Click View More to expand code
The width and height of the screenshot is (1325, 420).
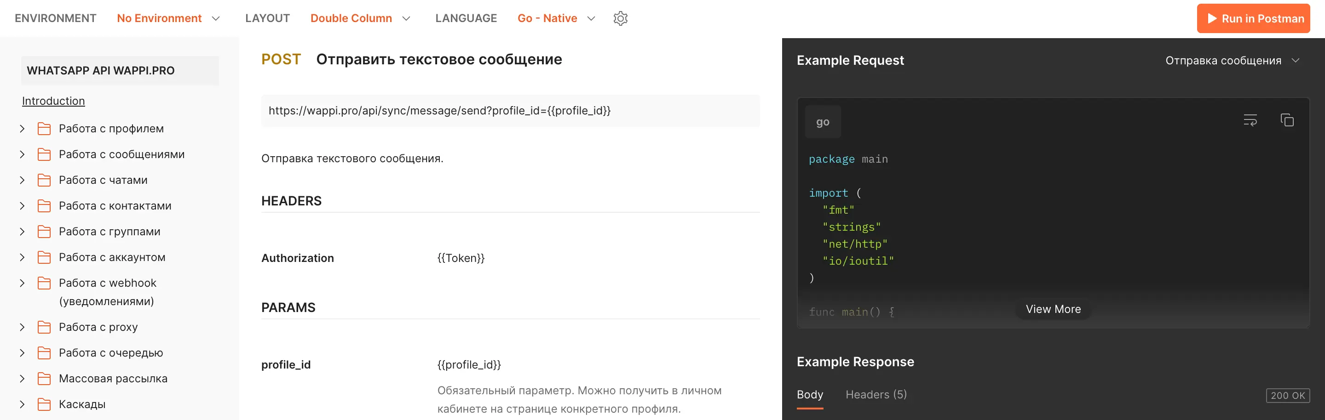[x=1053, y=309]
